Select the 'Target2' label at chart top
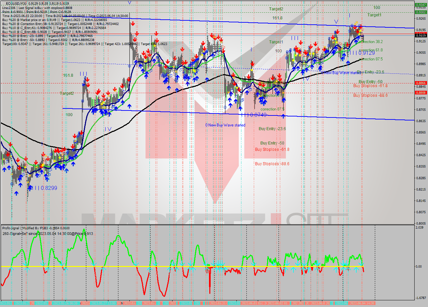This screenshot has height=307, width=428. tap(276, 9)
